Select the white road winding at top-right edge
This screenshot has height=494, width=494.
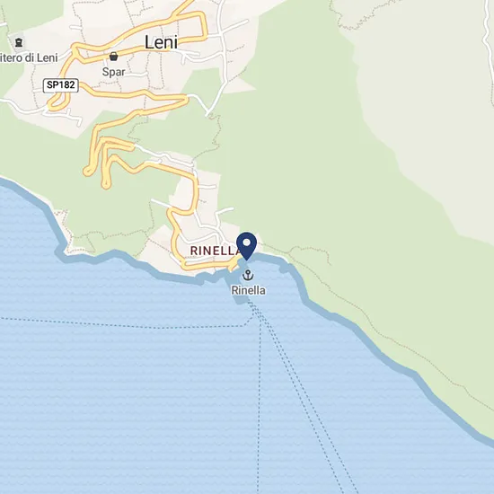click(489, 54)
